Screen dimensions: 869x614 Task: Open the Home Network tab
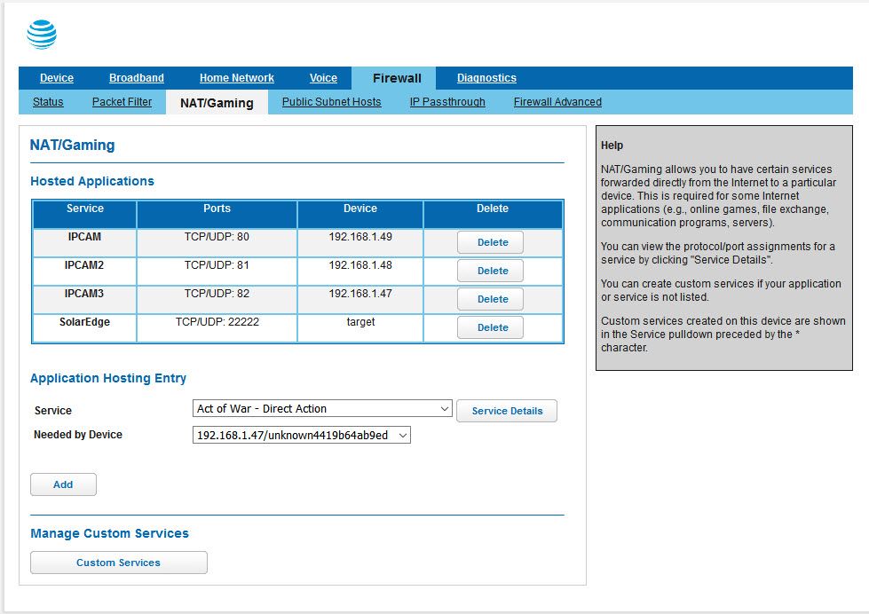point(236,78)
